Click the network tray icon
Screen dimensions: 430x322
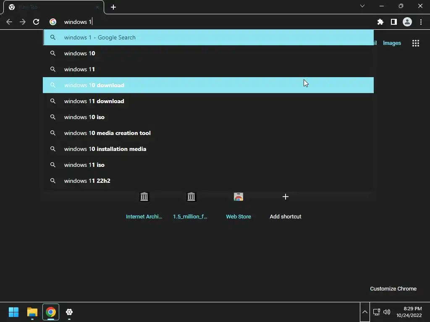click(377, 312)
